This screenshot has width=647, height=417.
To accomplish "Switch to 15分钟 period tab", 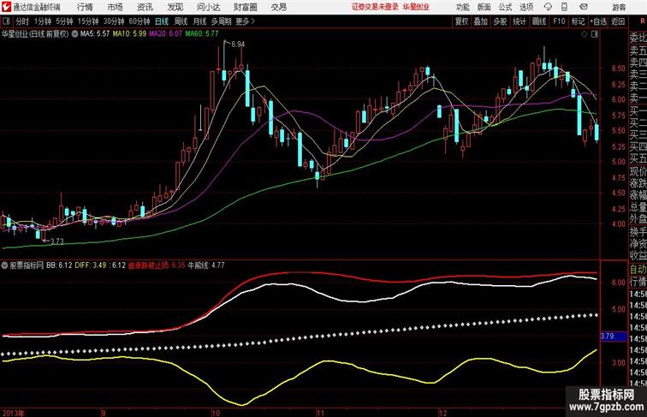I will [x=88, y=21].
